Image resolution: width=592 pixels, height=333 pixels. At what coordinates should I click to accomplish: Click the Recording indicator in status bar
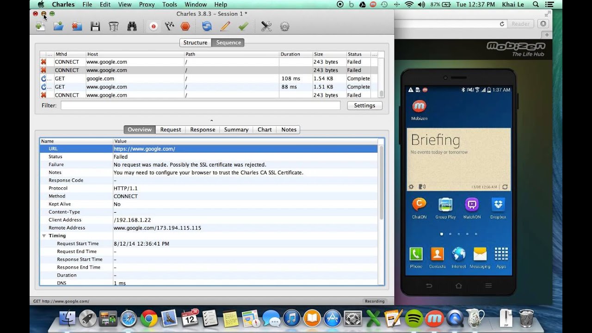pos(375,301)
